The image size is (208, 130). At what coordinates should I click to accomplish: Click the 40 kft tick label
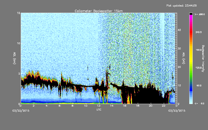pyautogui.click(x=179, y=30)
